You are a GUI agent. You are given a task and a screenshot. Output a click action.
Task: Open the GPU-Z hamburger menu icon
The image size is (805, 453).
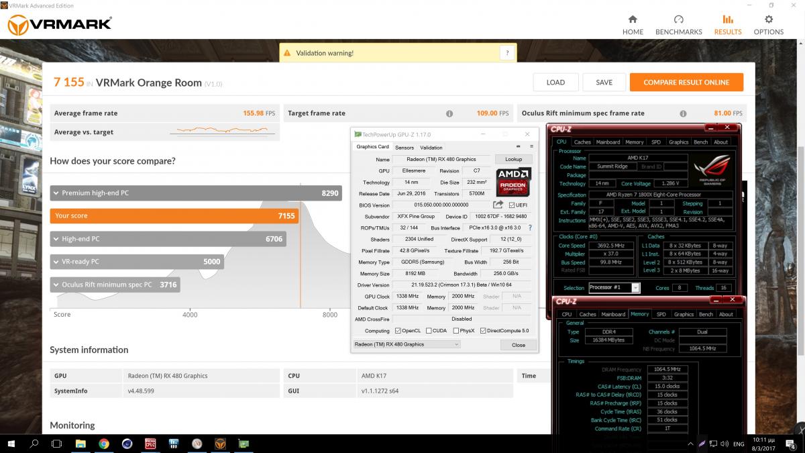point(531,147)
